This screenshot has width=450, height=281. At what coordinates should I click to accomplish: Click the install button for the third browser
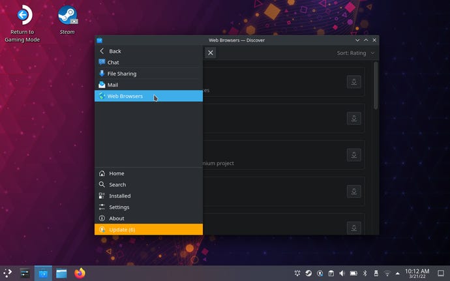tap(353, 155)
